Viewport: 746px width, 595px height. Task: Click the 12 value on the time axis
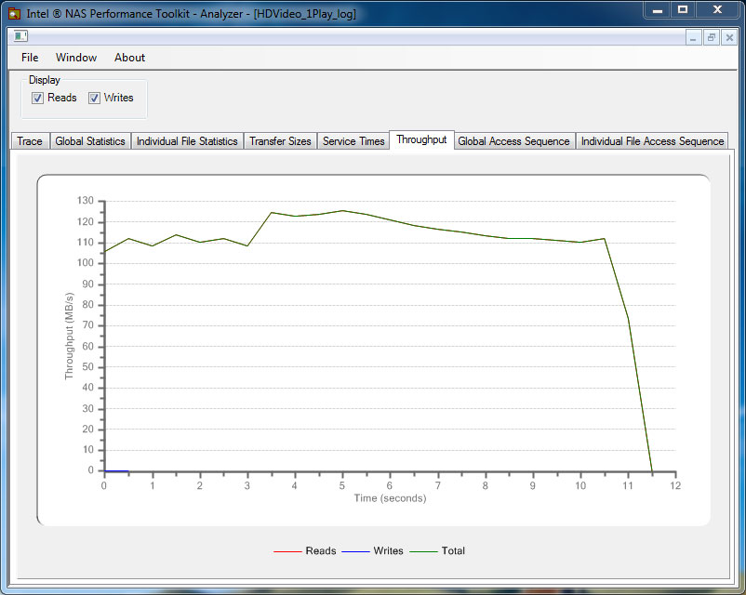[675, 485]
